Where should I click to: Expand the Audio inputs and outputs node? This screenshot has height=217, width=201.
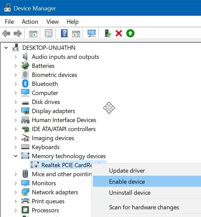click(x=15, y=57)
